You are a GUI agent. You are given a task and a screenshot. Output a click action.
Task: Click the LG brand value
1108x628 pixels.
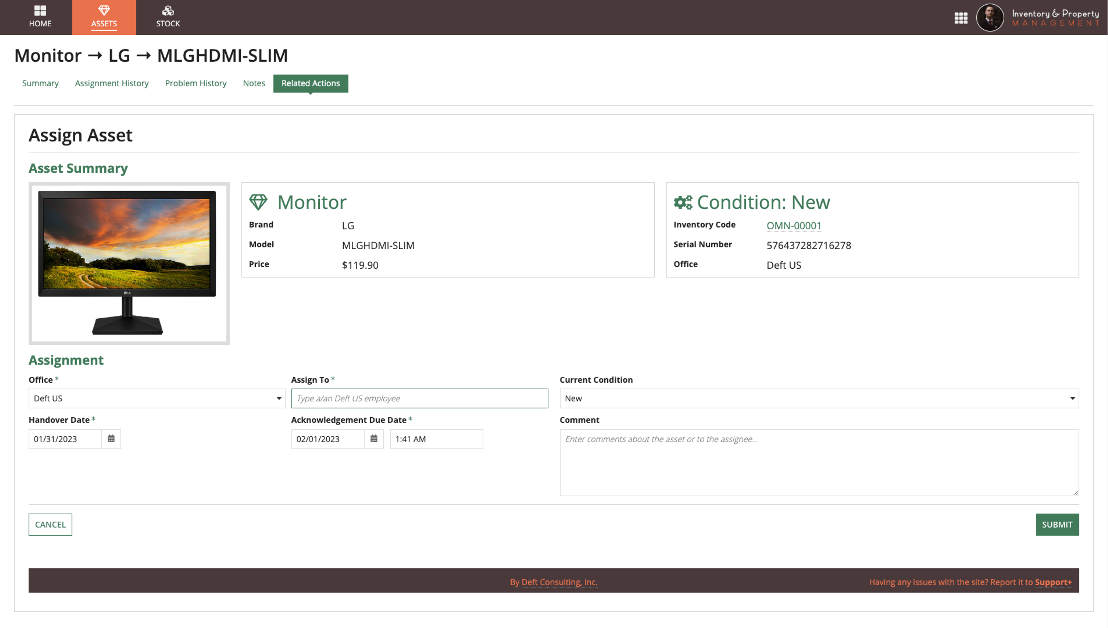pos(348,226)
